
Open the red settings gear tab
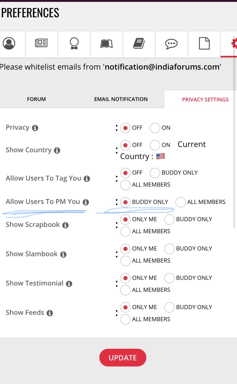click(234, 43)
